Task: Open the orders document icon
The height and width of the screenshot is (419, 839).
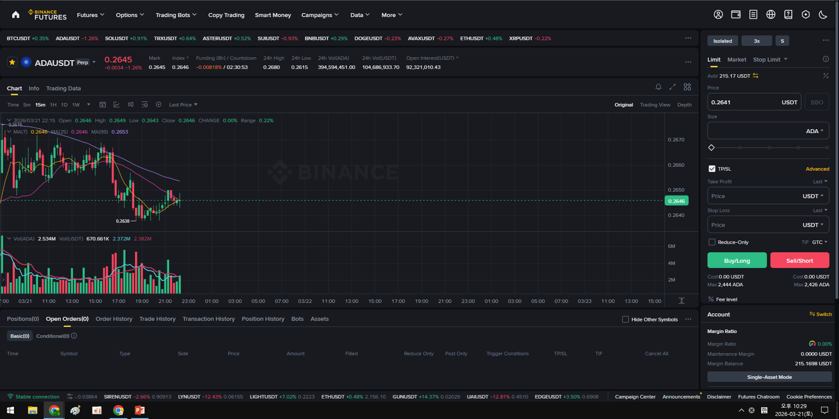Action: point(753,14)
